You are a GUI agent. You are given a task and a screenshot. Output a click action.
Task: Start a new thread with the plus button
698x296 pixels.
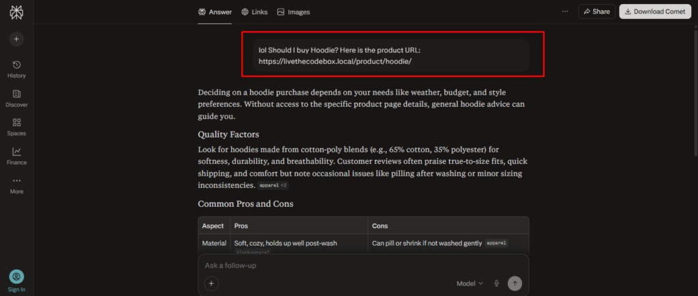[x=16, y=39]
